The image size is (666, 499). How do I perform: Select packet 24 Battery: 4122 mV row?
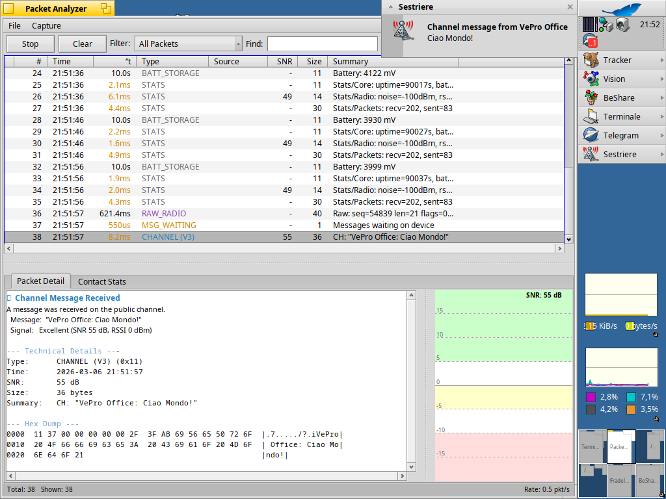pyautogui.click(x=284, y=73)
